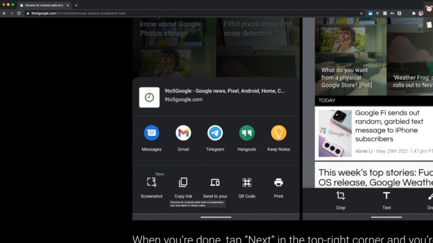
Task: Click the share sheet page title text
Action: tap(224, 91)
